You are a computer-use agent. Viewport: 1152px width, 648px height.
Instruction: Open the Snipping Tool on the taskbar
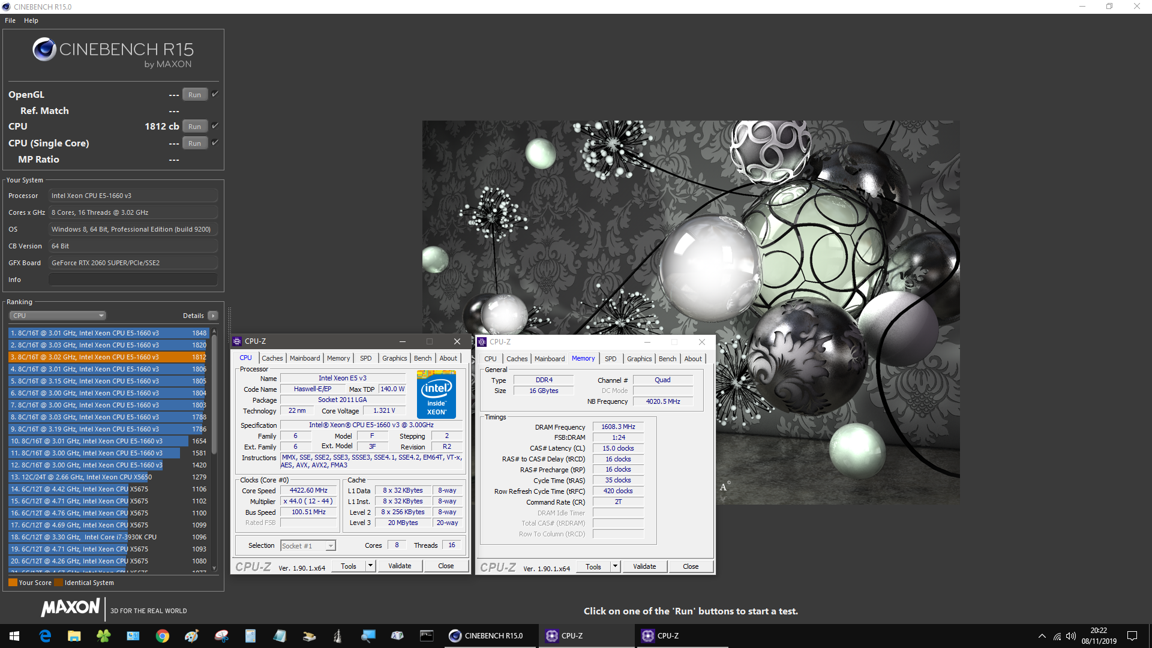221,636
